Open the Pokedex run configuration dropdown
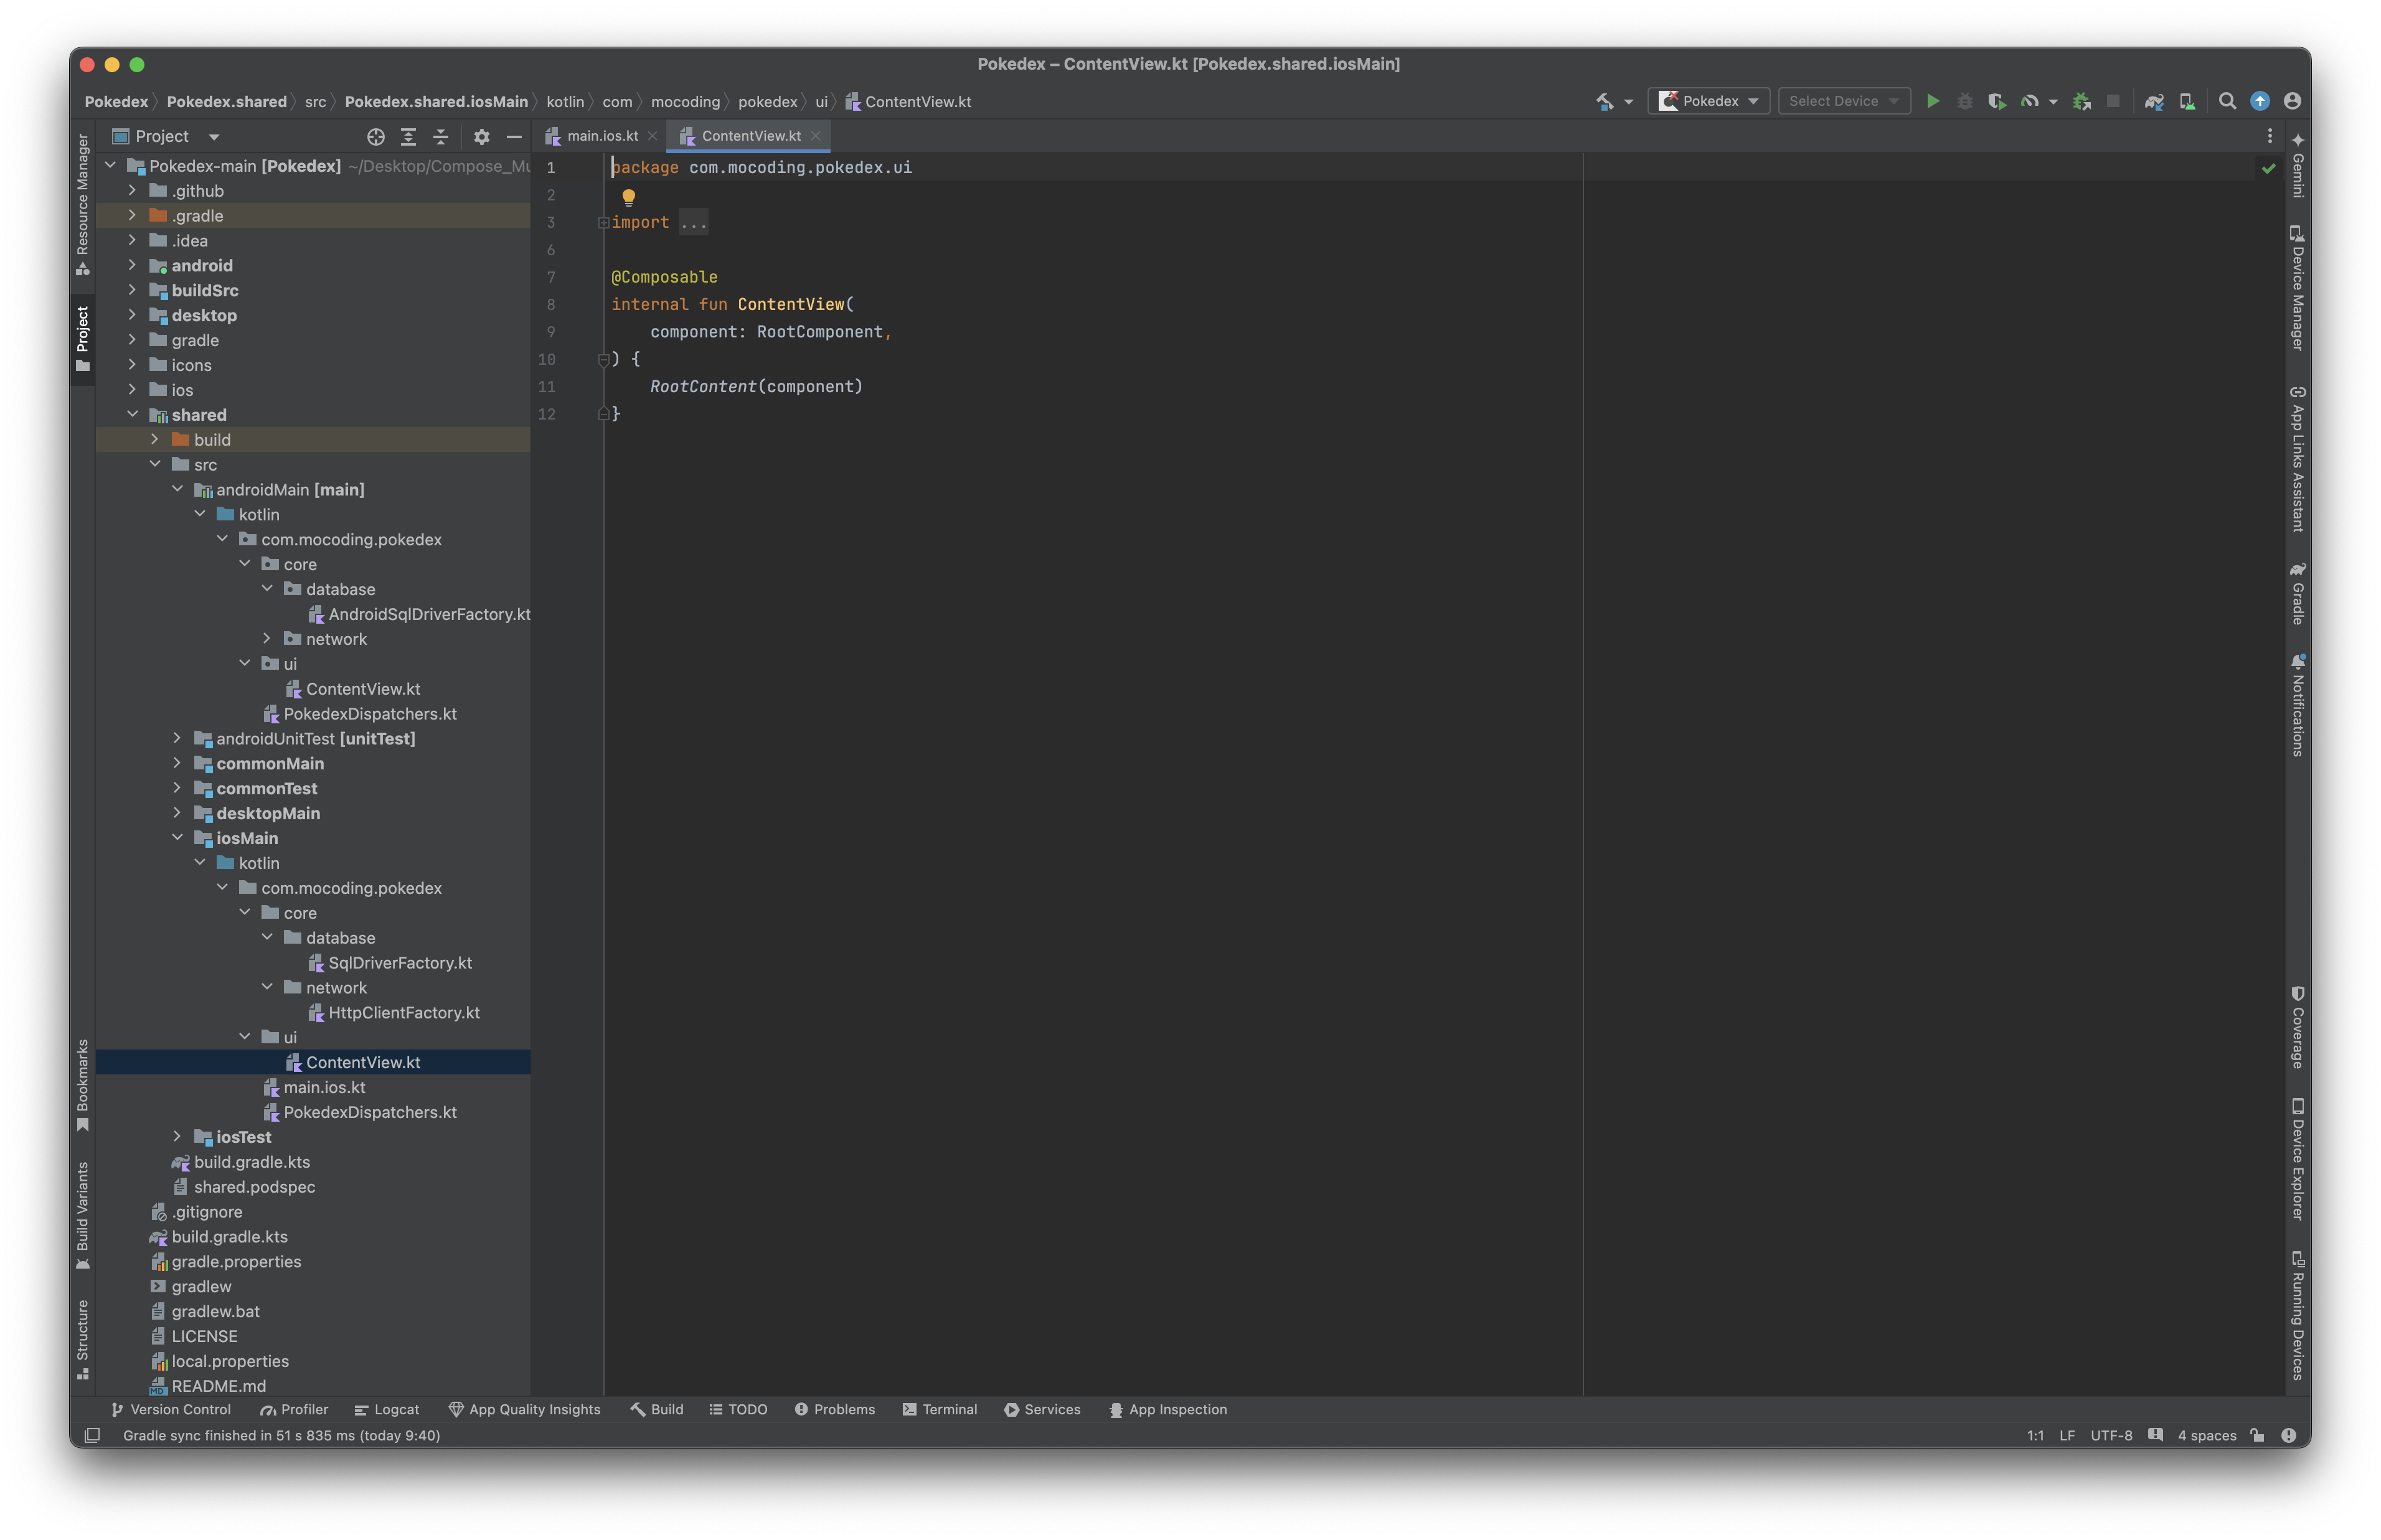2381x1540 pixels. pos(1709,101)
